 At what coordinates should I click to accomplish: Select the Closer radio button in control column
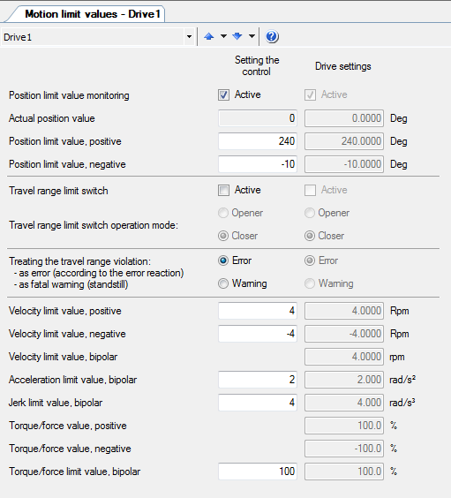(x=223, y=236)
